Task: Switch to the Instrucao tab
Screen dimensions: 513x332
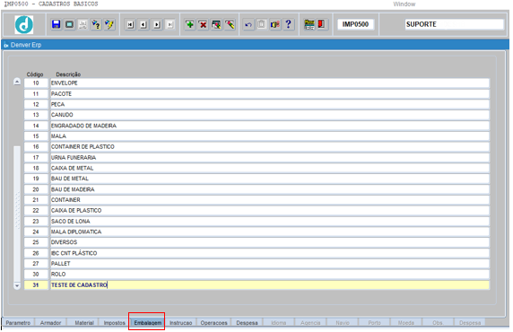Action: click(180, 322)
